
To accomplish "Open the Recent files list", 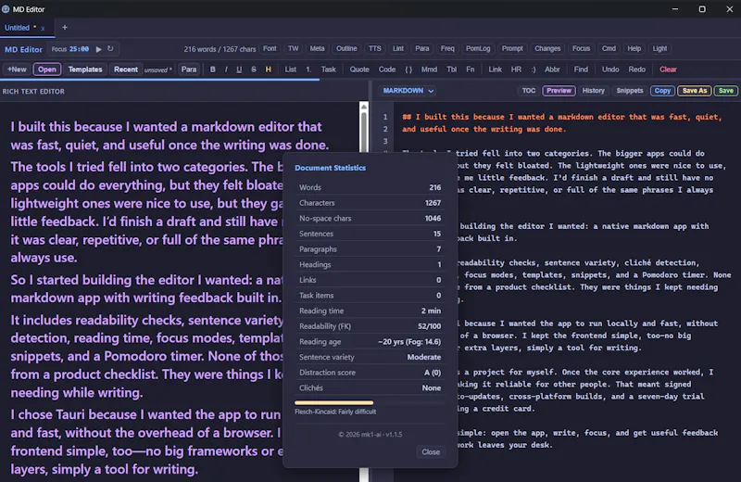I will pos(126,70).
